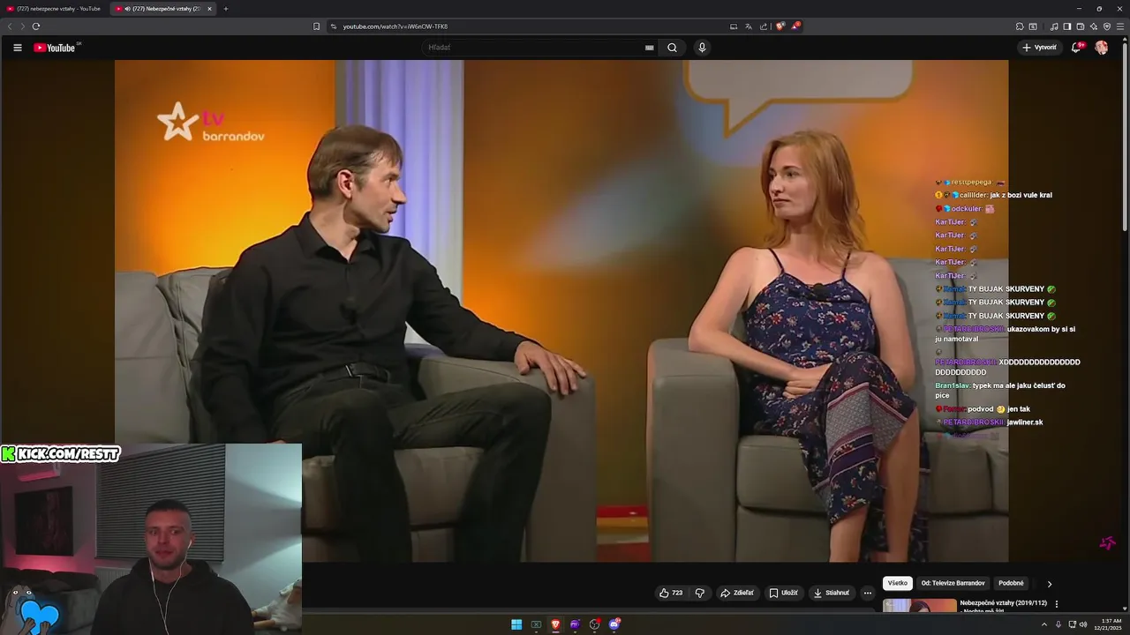Click the video player frame
Screen dimensions: 1130x635
[x=561, y=310]
